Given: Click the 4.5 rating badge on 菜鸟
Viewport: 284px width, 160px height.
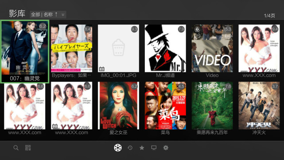Looking at the screenshot, I should (x=181, y=86).
